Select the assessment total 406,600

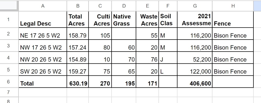[195, 82]
